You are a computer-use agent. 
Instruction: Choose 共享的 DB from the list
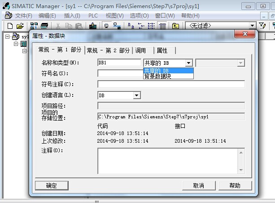click(x=168, y=71)
